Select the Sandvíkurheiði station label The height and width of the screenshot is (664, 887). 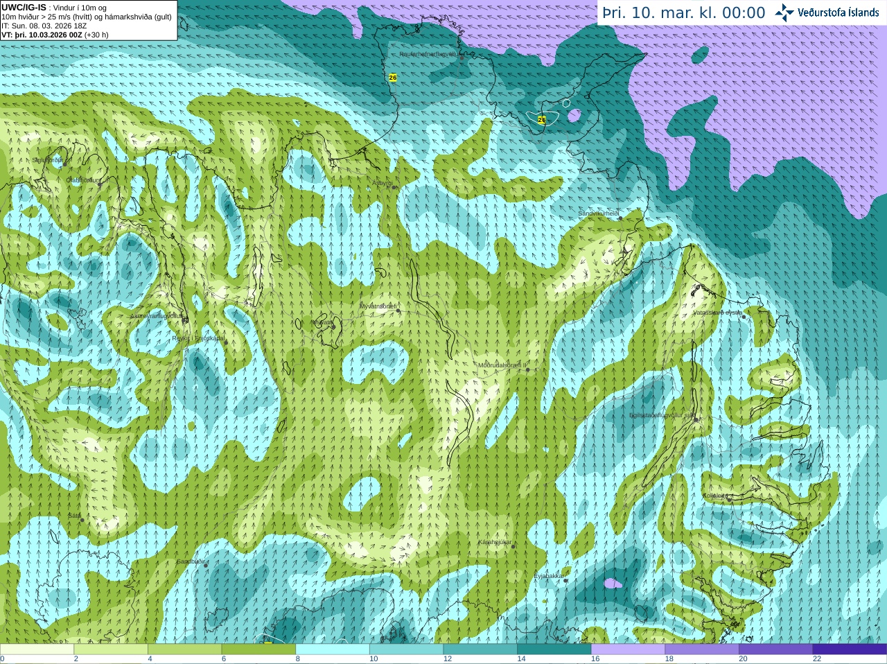tap(599, 213)
